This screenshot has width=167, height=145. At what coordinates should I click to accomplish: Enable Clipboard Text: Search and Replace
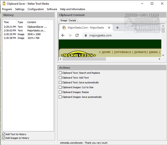coord(60,73)
